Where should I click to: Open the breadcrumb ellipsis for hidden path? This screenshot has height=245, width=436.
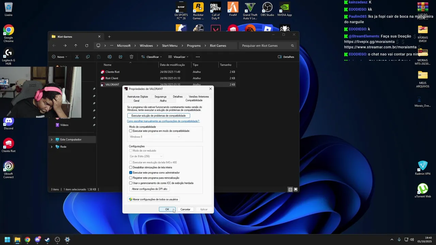tap(112, 46)
